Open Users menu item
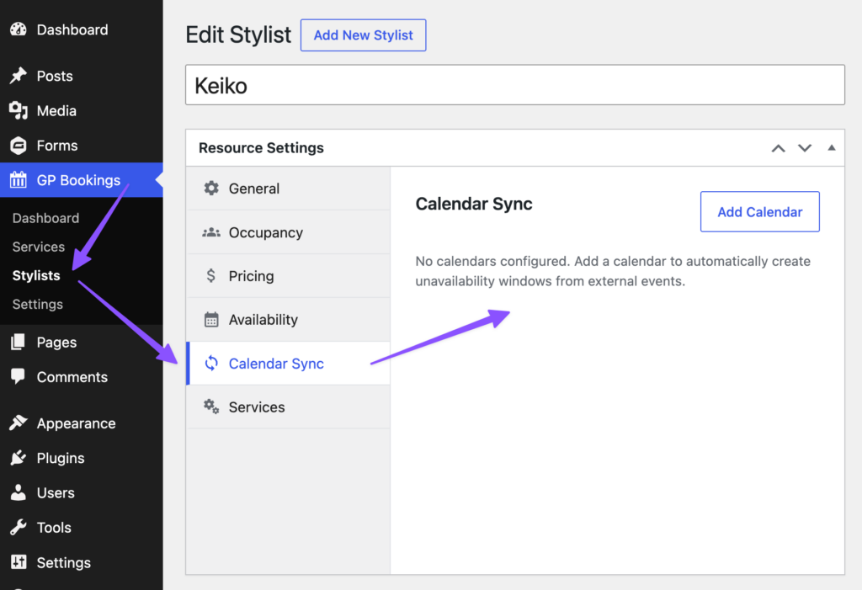 [x=82, y=492]
